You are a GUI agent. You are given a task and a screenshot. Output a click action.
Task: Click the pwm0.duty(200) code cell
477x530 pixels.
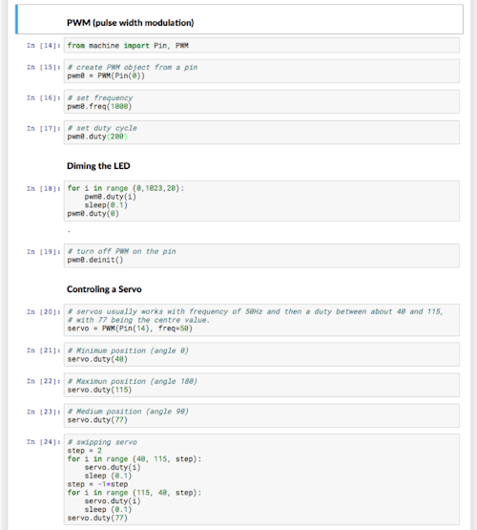click(x=261, y=132)
